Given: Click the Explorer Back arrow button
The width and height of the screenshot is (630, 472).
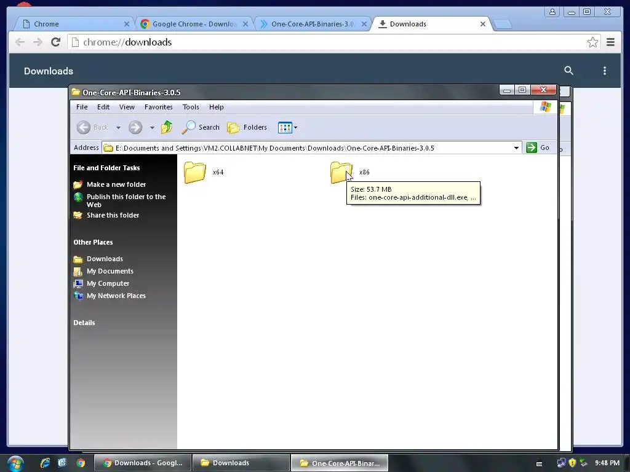Looking at the screenshot, I should 84,127.
